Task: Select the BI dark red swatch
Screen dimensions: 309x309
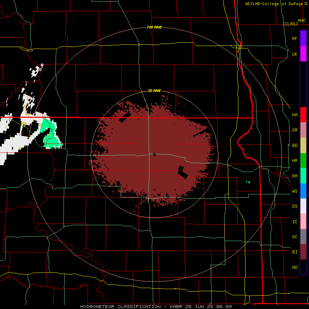Action: click(303, 252)
